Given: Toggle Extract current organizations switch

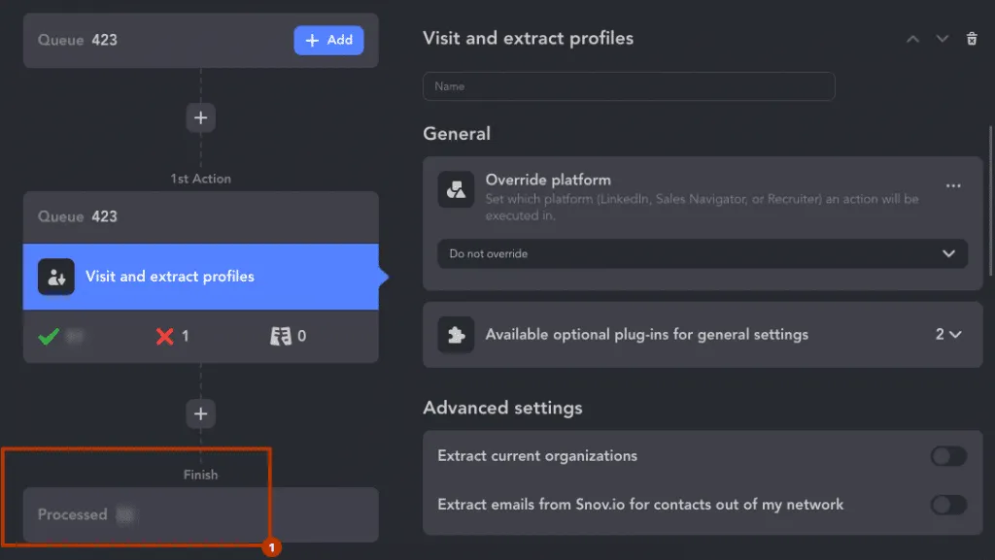Looking at the screenshot, I should tap(948, 456).
